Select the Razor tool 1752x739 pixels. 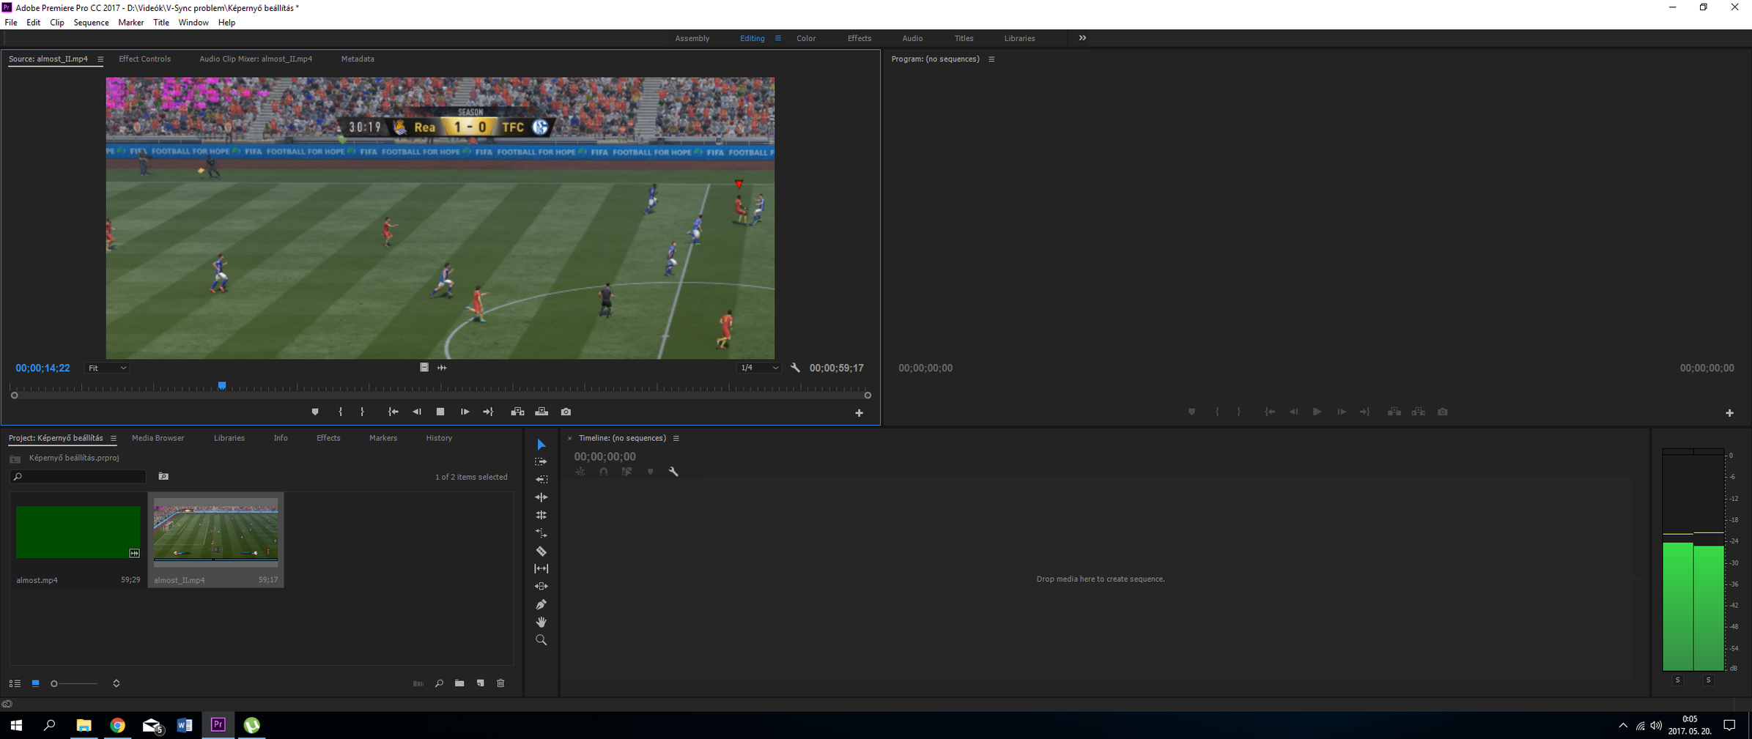pos(541,551)
